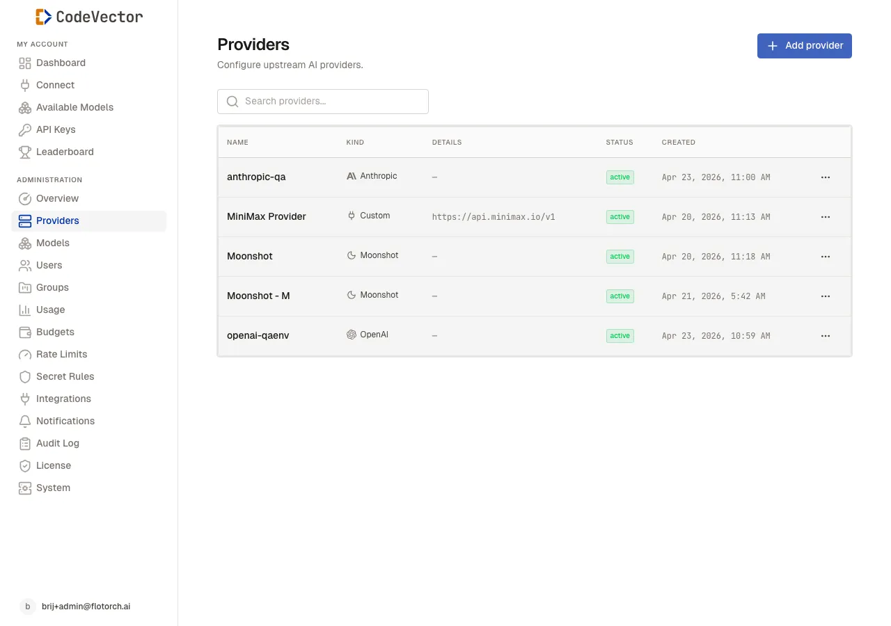Viewport: 891px width, 626px height.
Task: Click the brij+admin@flotorch.ai account label
Action: 86,607
